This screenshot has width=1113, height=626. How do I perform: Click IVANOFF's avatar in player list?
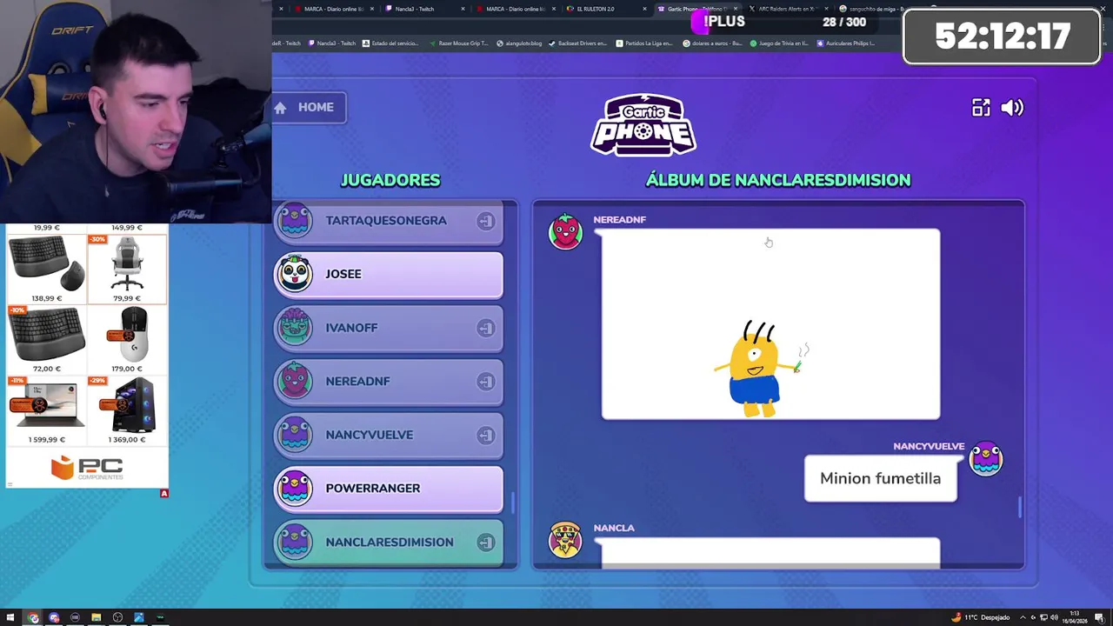click(295, 328)
